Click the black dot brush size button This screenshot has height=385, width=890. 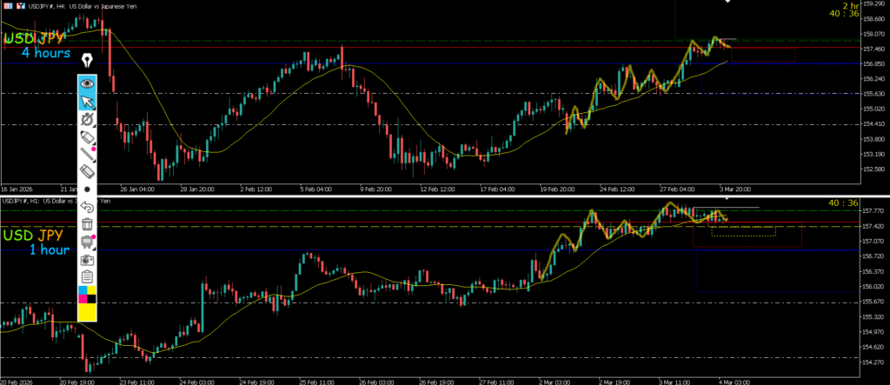[x=87, y=189]
